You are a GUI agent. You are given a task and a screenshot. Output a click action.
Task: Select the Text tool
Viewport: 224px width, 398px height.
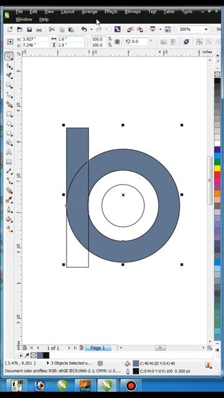pyautogui.click(x=9, y=152)
